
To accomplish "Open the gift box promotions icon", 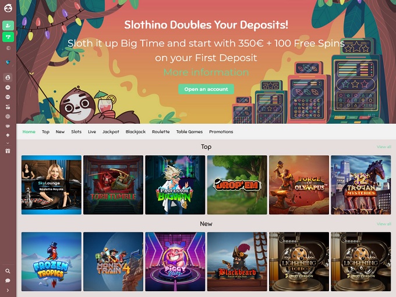I will click(8, 151).
